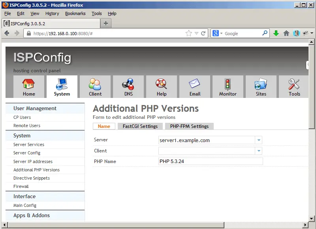The image size is (316, 229).
Task: Click the horizontal scrollbar left arrow
Action: point(4,225)
